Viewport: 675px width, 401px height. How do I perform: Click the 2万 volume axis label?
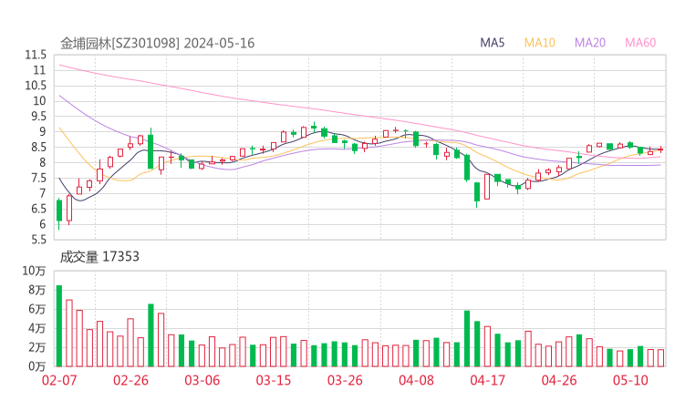click(37, 347)
